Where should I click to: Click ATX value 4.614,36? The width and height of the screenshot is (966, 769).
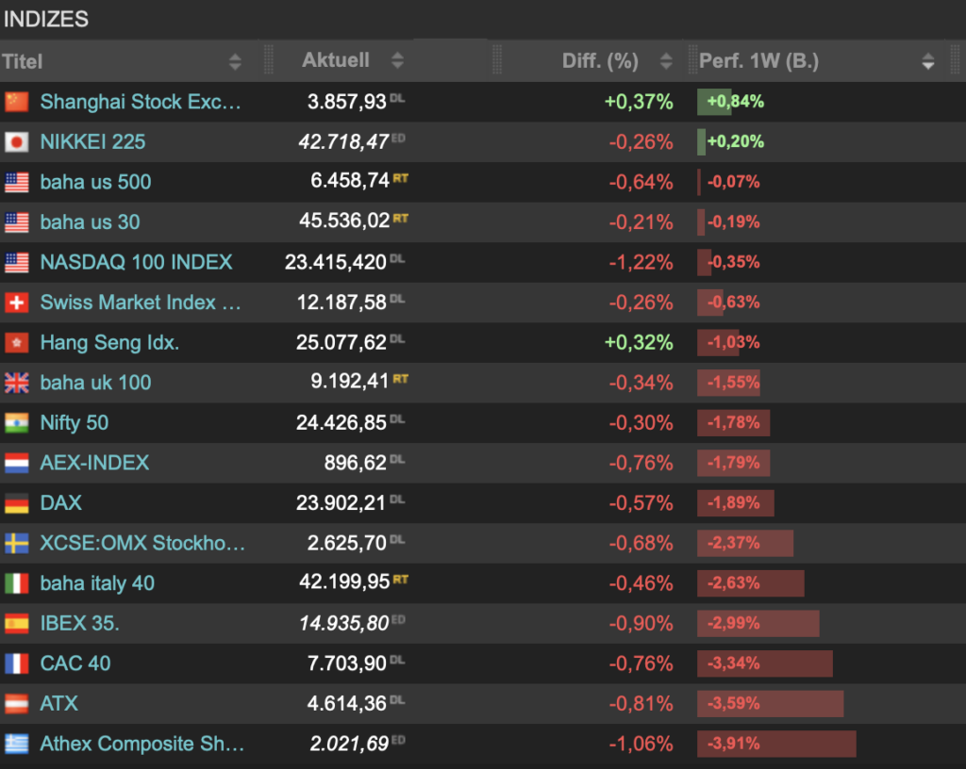(x=347, y=704)
